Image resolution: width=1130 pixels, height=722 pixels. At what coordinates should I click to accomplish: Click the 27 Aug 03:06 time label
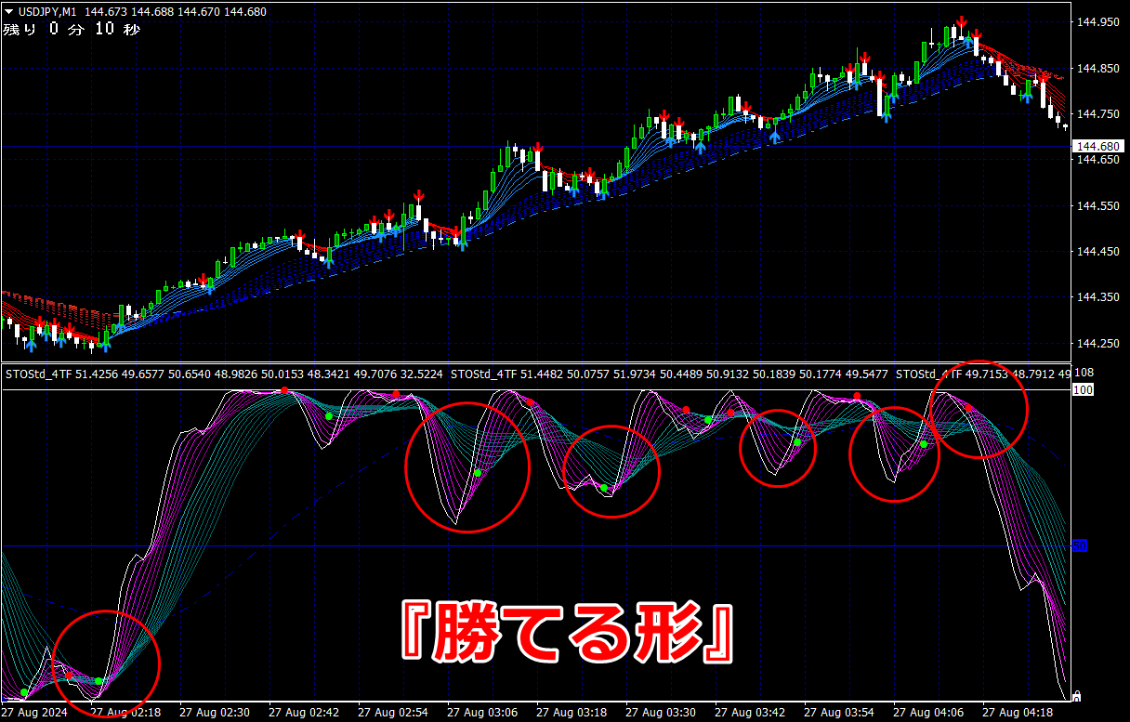tap(482, 713)
